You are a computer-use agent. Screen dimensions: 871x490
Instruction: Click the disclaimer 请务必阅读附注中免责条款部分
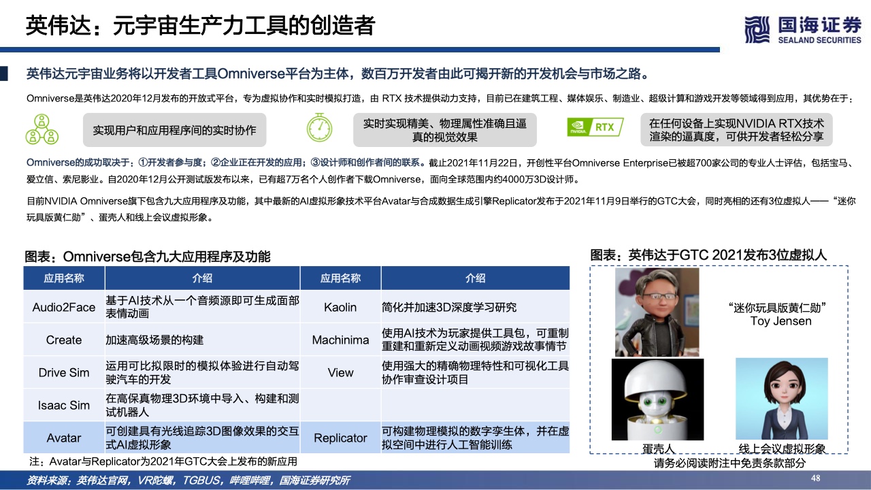[730, 463]
